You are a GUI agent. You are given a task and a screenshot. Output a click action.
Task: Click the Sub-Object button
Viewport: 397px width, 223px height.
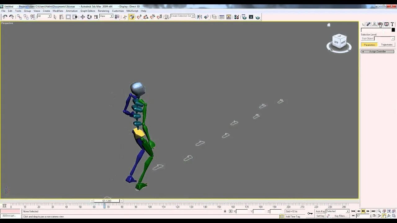click(x=368, y=38)
